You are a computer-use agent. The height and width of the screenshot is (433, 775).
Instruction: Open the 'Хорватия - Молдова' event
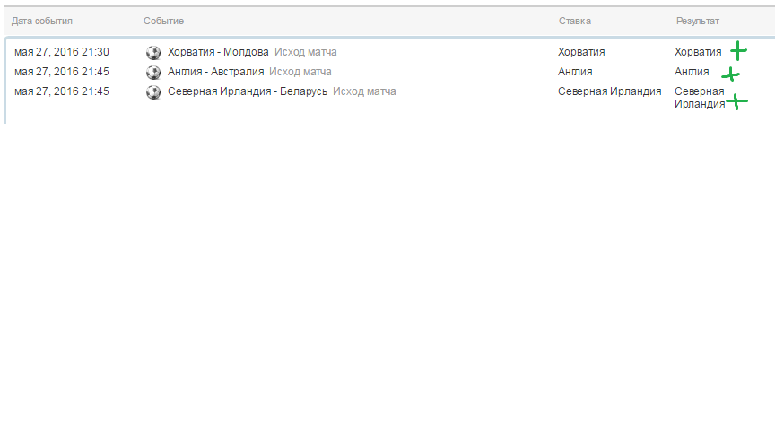[218, 52]
